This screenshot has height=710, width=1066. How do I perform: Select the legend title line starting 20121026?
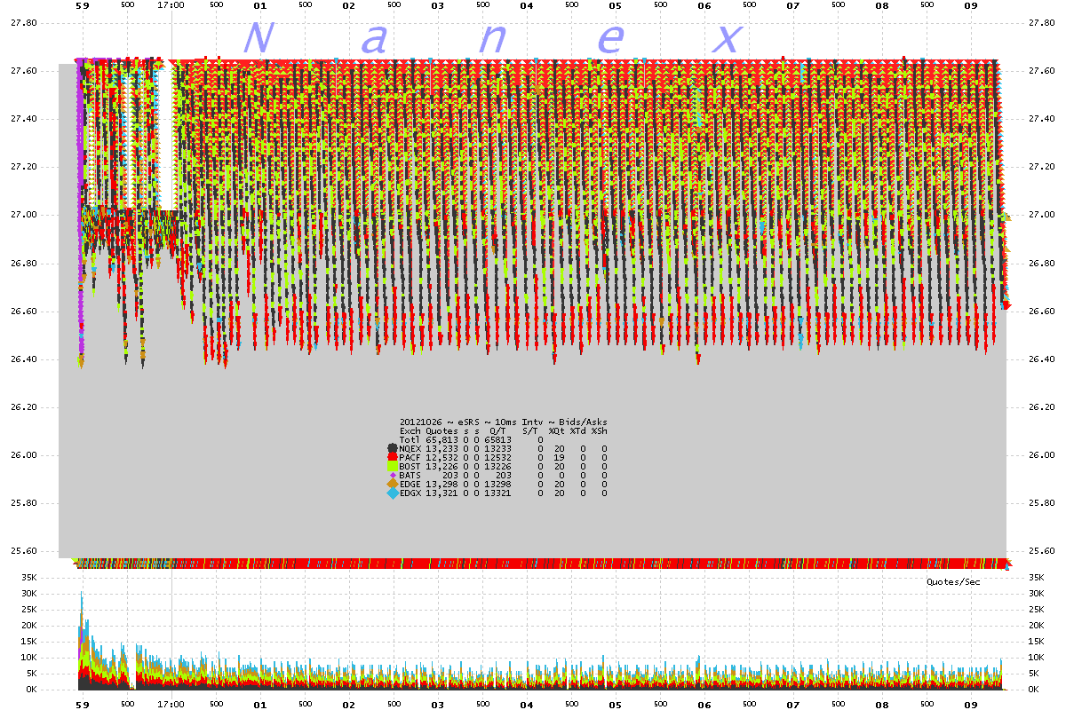click(504, 422)
